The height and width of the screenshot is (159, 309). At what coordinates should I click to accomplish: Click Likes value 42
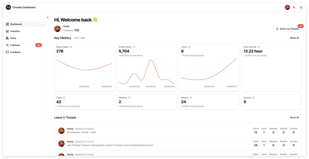click(x=59, y=102)
